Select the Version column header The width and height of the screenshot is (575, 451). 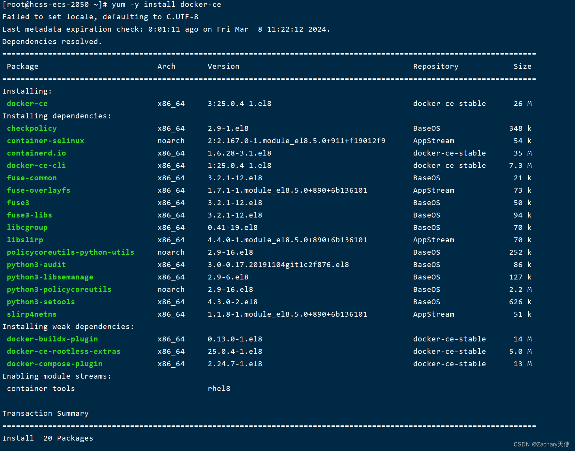pyautogui.click(x=223, y=66)
